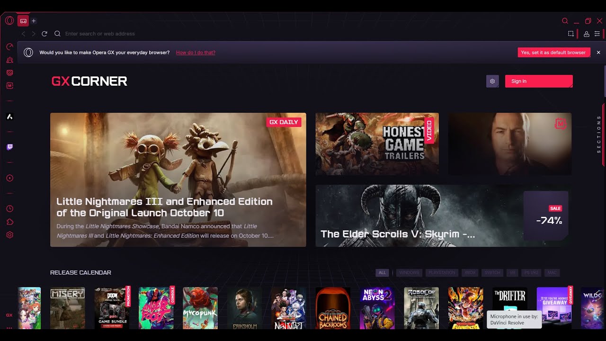Open the Opera GX main menu logo

[x=9, y=20]
